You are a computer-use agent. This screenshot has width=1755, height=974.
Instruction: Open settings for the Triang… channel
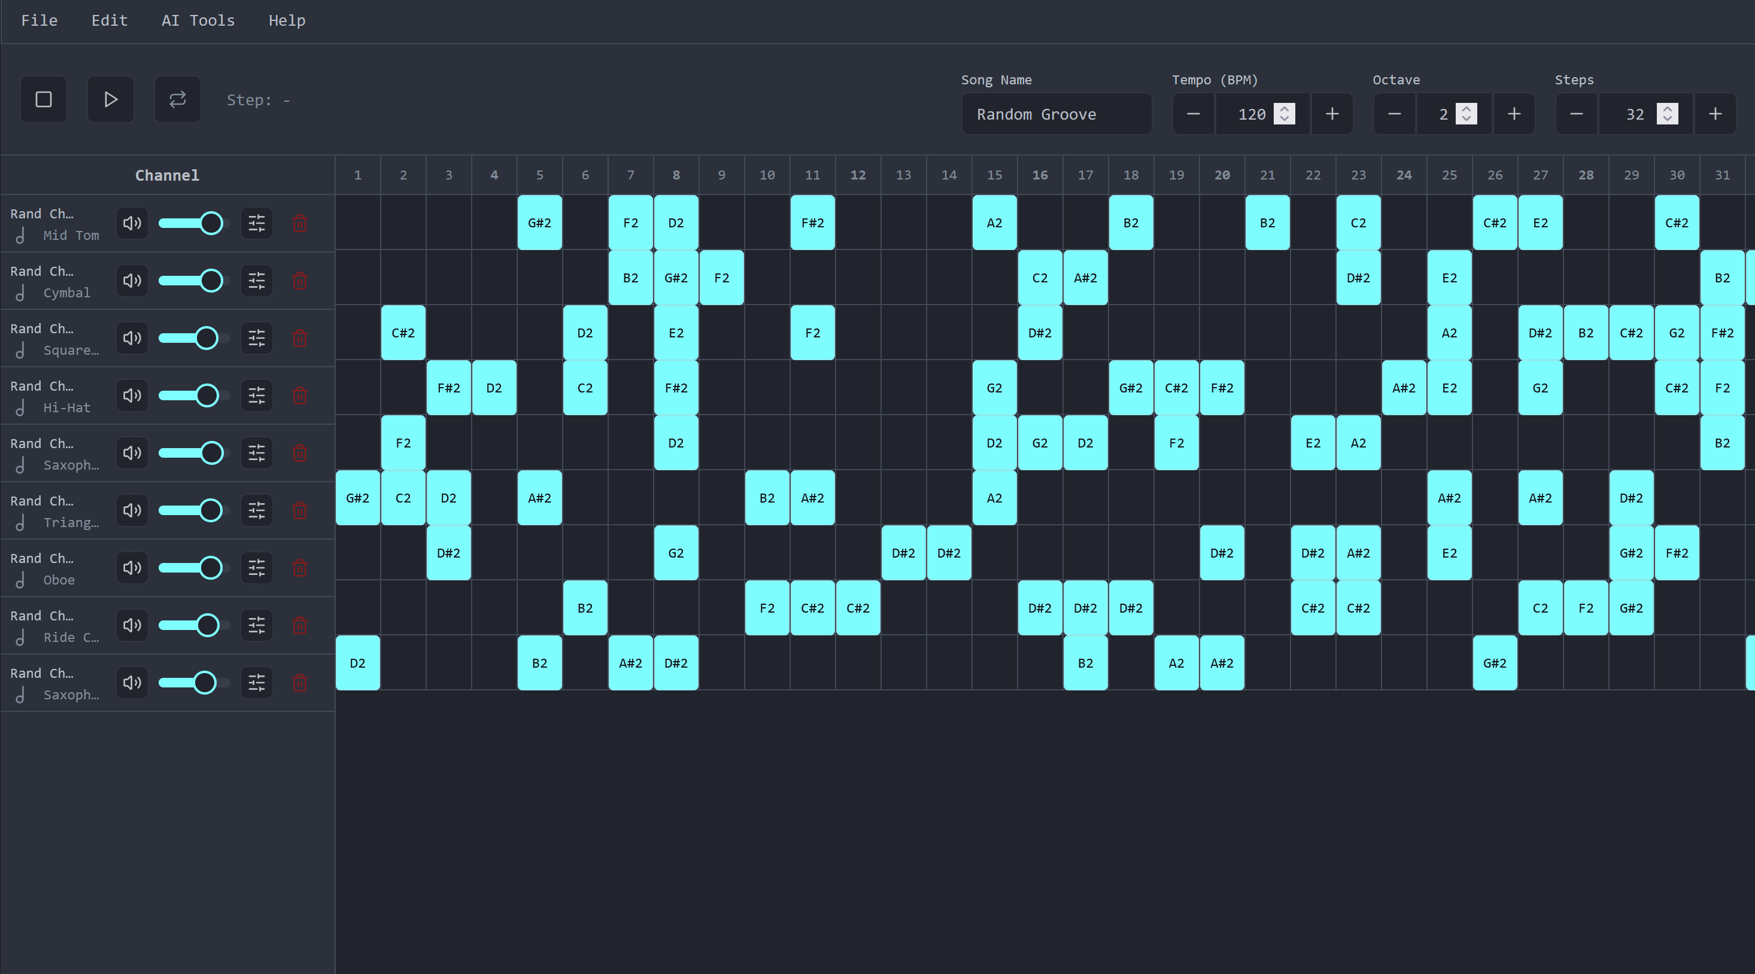(x=257, y=510)
